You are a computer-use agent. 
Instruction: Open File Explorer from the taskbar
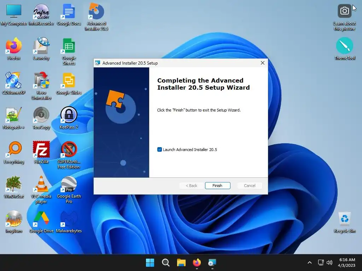coord(181,263)
